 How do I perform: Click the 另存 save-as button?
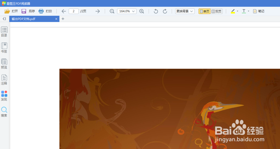(x=28, y=11)
